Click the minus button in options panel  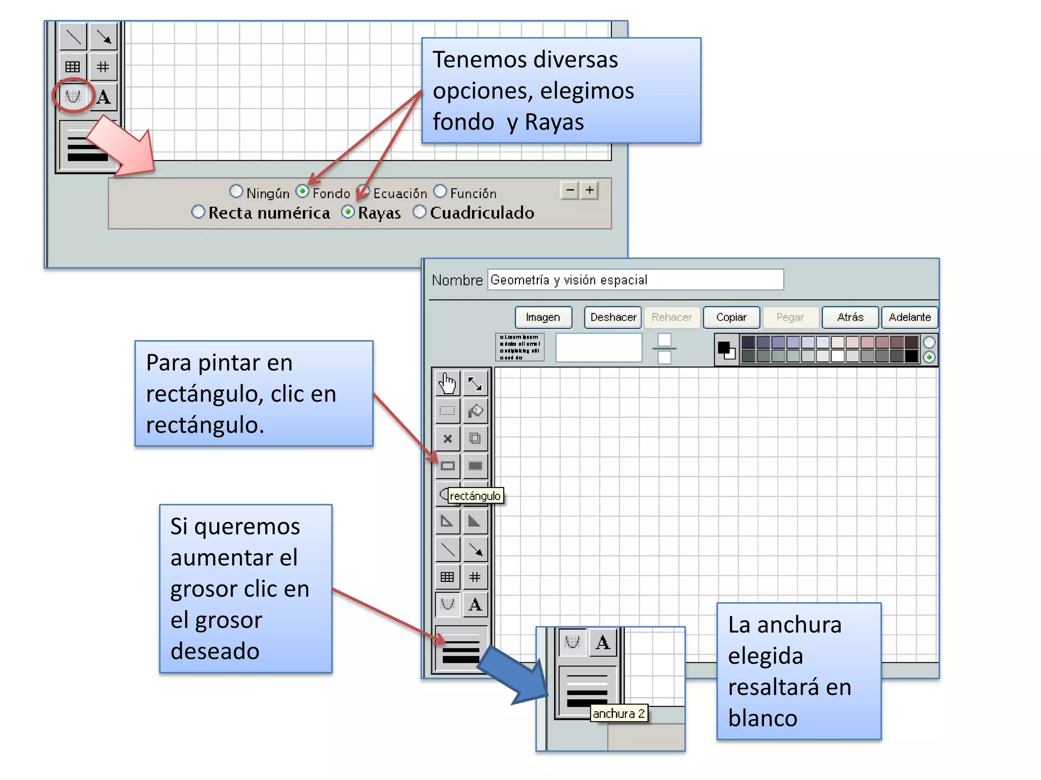[570, 190]
